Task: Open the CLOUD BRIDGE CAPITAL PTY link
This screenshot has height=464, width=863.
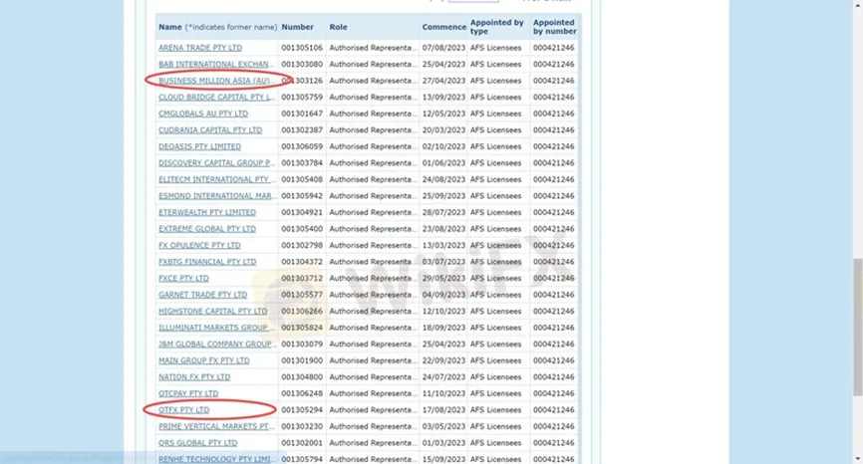Action: click(216, 98)
